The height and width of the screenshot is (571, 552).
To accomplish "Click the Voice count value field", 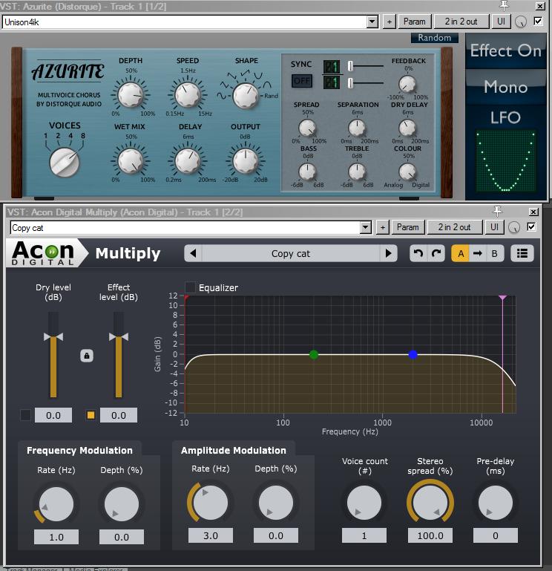I will pyautogui.click(x=364, y=535).
